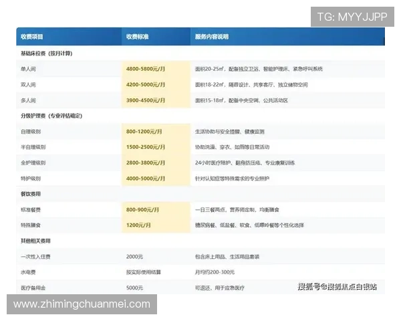Click the price 800-1200元/月
Viewport: 401px width, 321px height.
pyautogui.click(x=144, y=132)
